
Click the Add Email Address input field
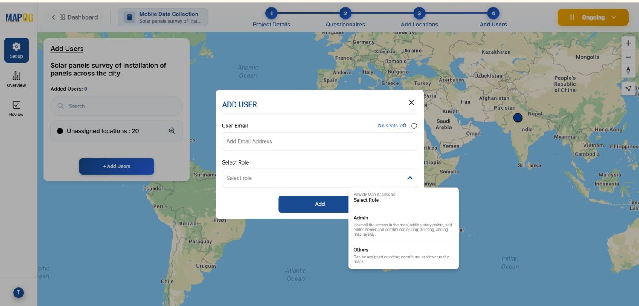(319, 141)
